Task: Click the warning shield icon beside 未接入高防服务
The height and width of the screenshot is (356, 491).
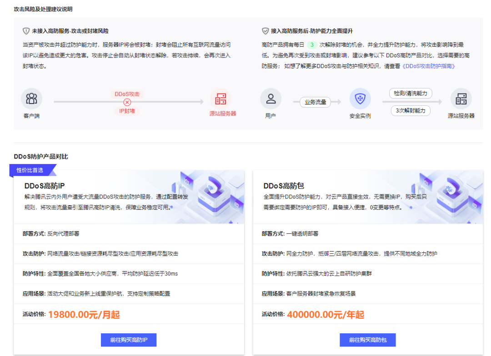Action: (x=26, y=31)
